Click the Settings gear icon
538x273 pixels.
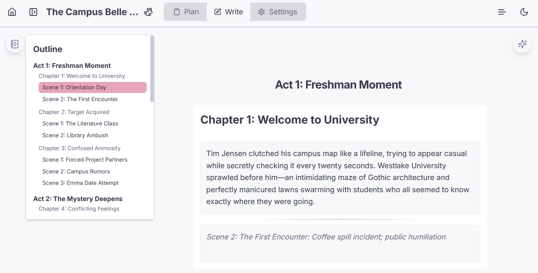click(x=261, y=11)
